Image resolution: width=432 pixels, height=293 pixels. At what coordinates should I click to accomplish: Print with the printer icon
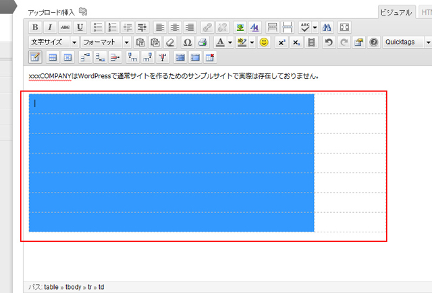coord(202,42)
